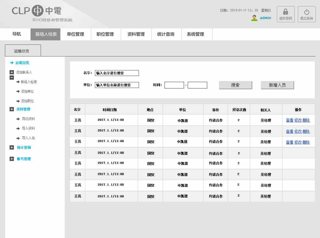Click arrow icon beside 运维总览 in sidebar
The image size is (320, 238).
click(x=12, y=63)
